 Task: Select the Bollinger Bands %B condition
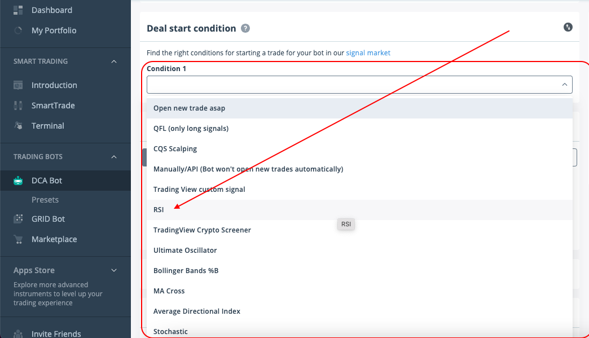click(x=186, y=270)
